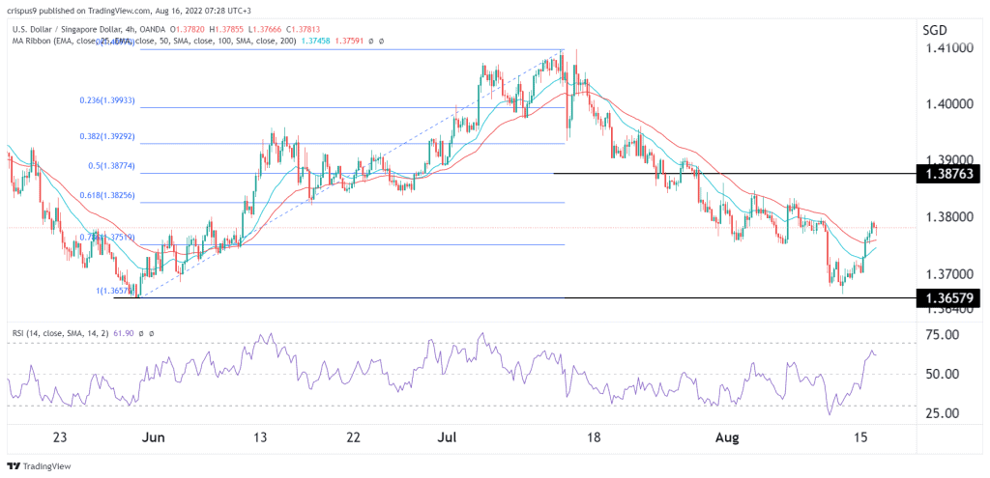Click the 'Jul' date label on time axis
This screenshot has height=478, width=990.
447,436
